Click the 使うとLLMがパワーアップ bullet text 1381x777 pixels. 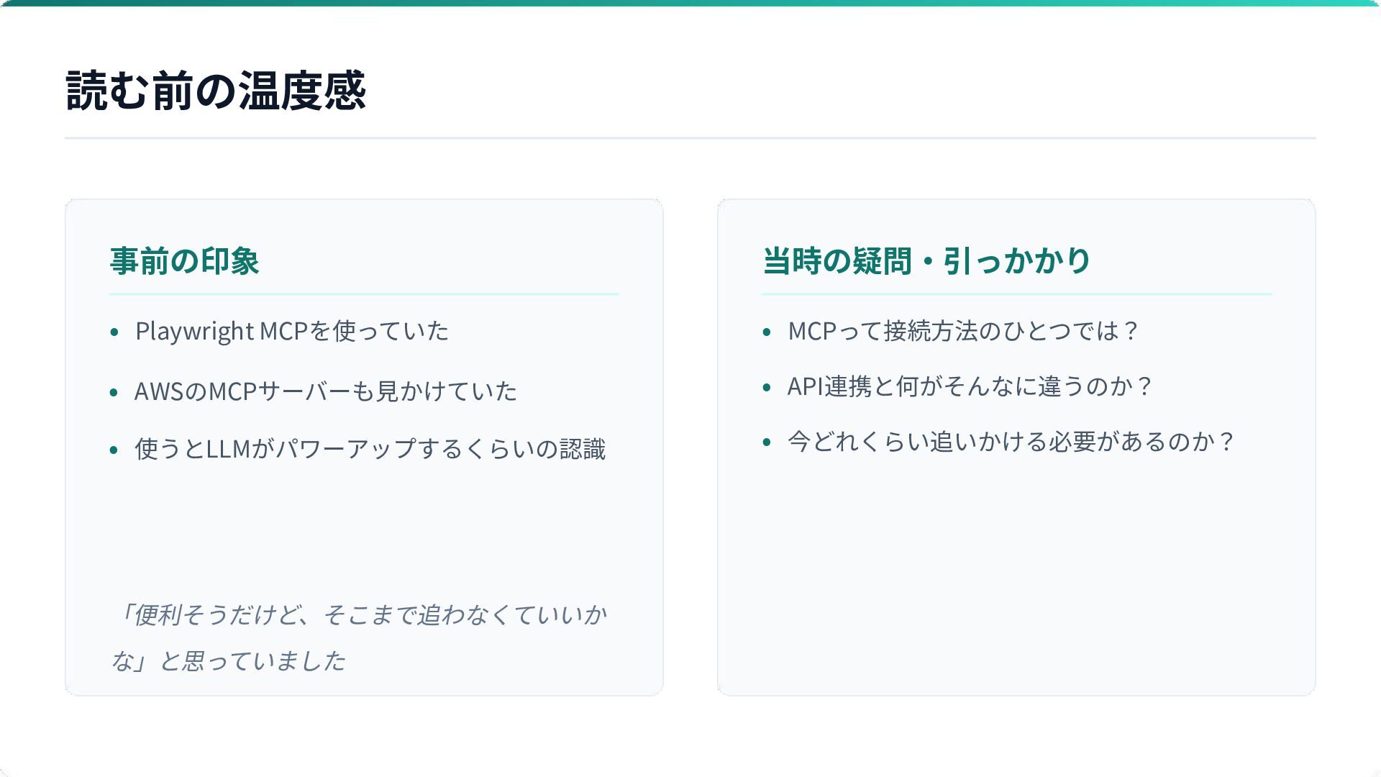coord(370,449)
